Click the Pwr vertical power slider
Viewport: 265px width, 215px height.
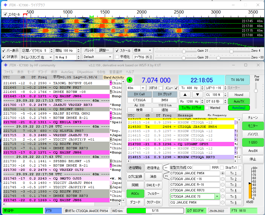(255, 91)
